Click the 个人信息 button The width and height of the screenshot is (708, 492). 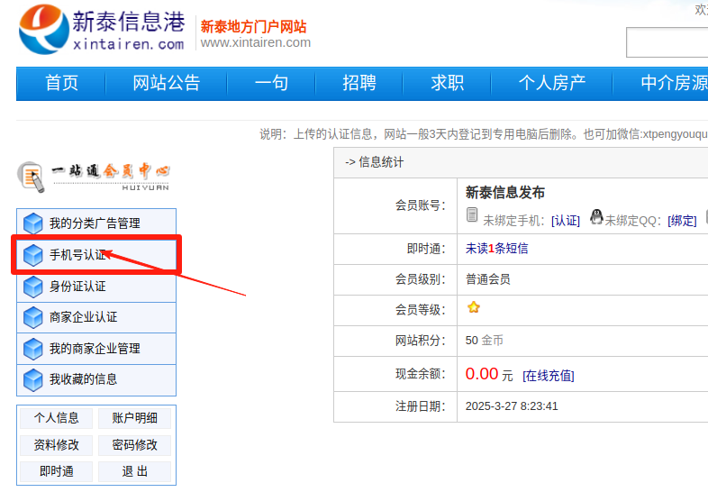[x=57, y=418]
